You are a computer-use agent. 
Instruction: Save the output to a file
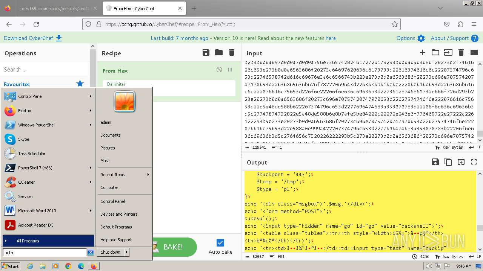(x=435, y=162)
